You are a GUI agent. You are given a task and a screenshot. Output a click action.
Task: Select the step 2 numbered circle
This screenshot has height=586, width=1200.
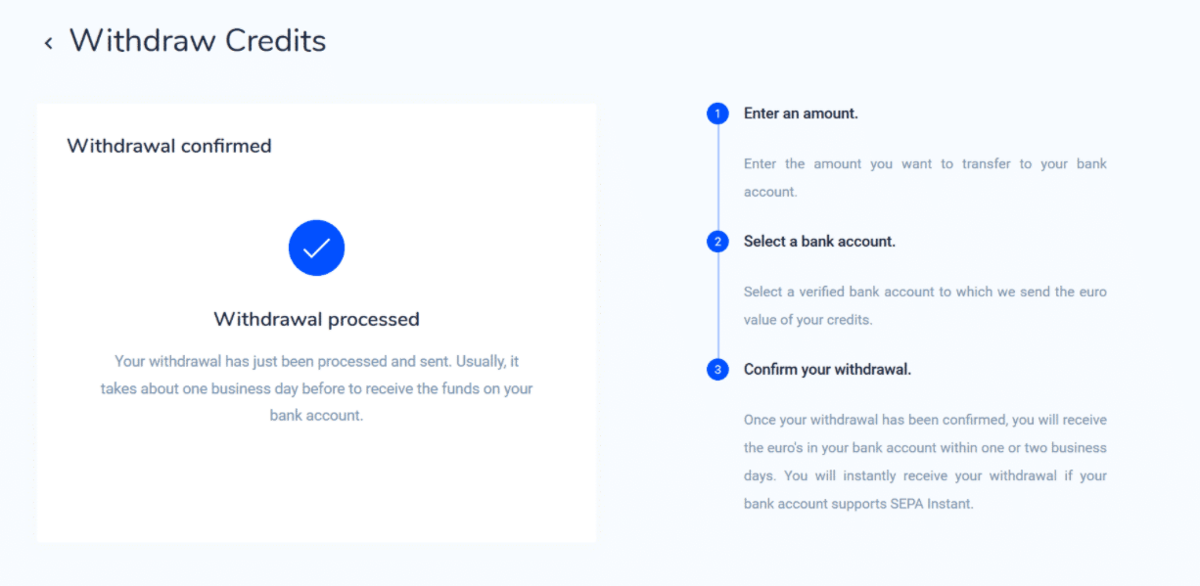click(x=717, y=242)
